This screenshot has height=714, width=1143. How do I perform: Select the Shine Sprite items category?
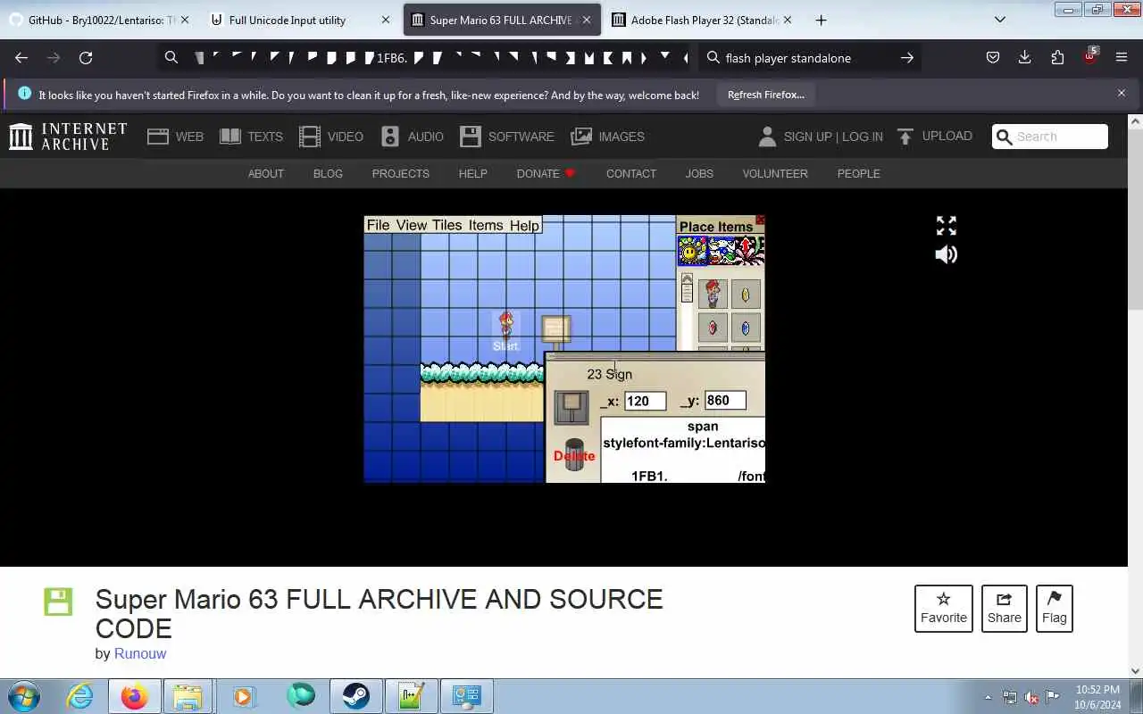pyautogui.click(x=693, y=251)
